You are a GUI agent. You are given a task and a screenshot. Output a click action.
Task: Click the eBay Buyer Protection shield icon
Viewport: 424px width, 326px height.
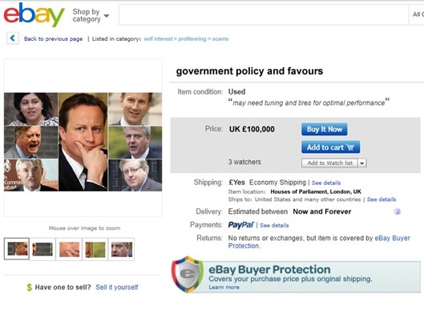pos(187,274)
